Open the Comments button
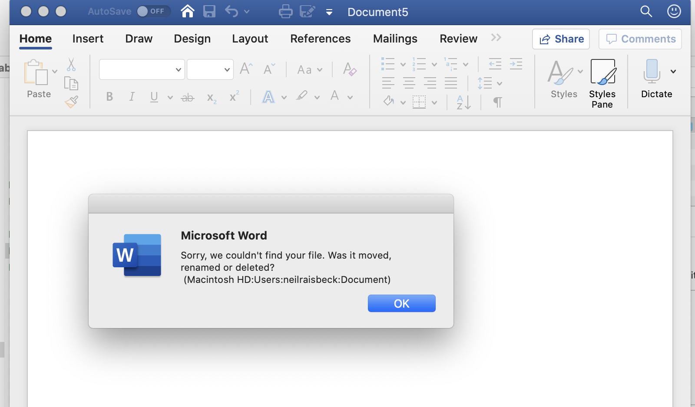The height and width of the screenshot is (407, 695). pos(640,39)
